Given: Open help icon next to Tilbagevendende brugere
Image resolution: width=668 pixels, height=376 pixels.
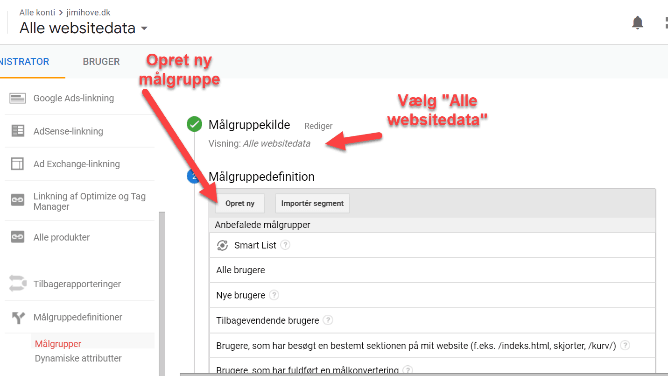Looking at the screenshot, I should [x=328, y=320].
